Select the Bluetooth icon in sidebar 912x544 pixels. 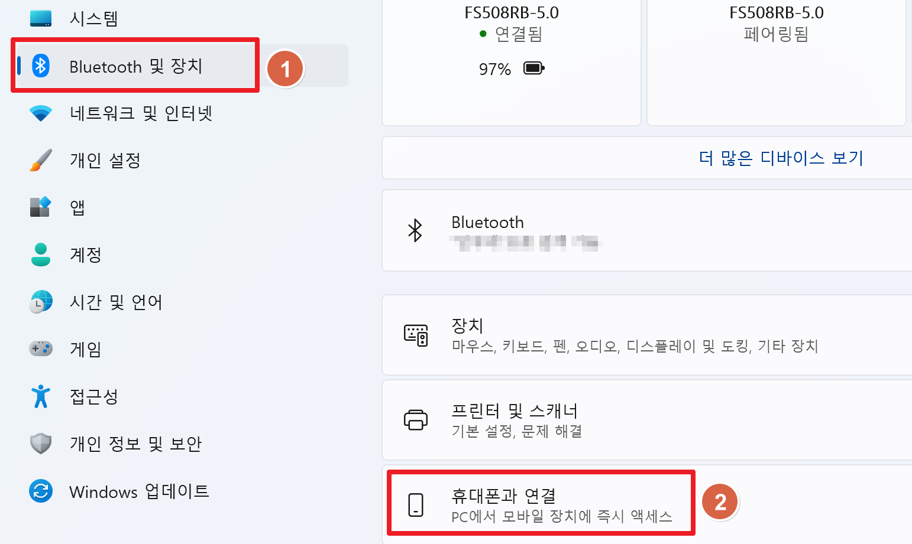pos(40,66)
